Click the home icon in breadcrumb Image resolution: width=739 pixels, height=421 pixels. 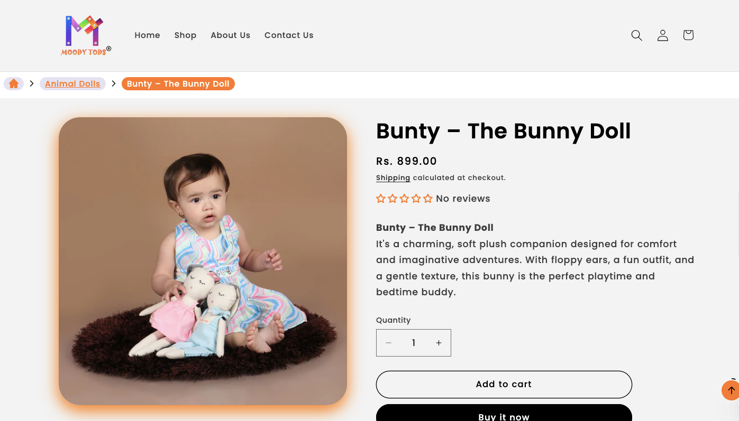[14, 84]
